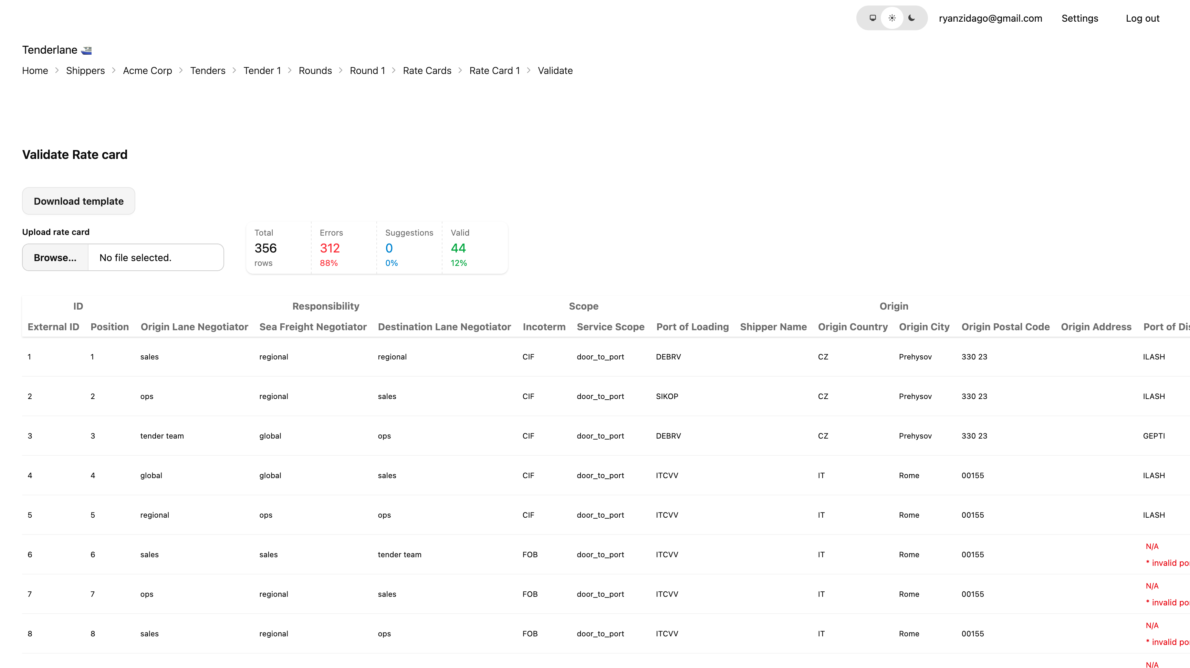The height and width of the screenshot is (668, 1190).
Task: Open Settings
Action: [1079, 18]
